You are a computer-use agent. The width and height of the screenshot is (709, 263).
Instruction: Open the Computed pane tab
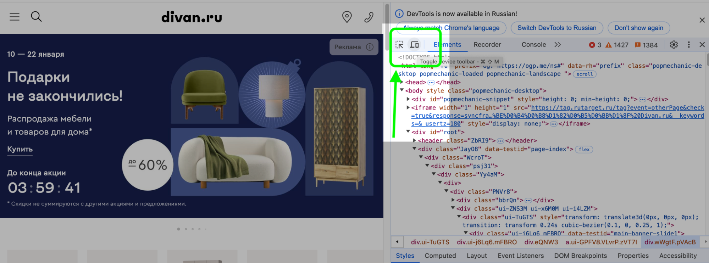pos(440,256)
